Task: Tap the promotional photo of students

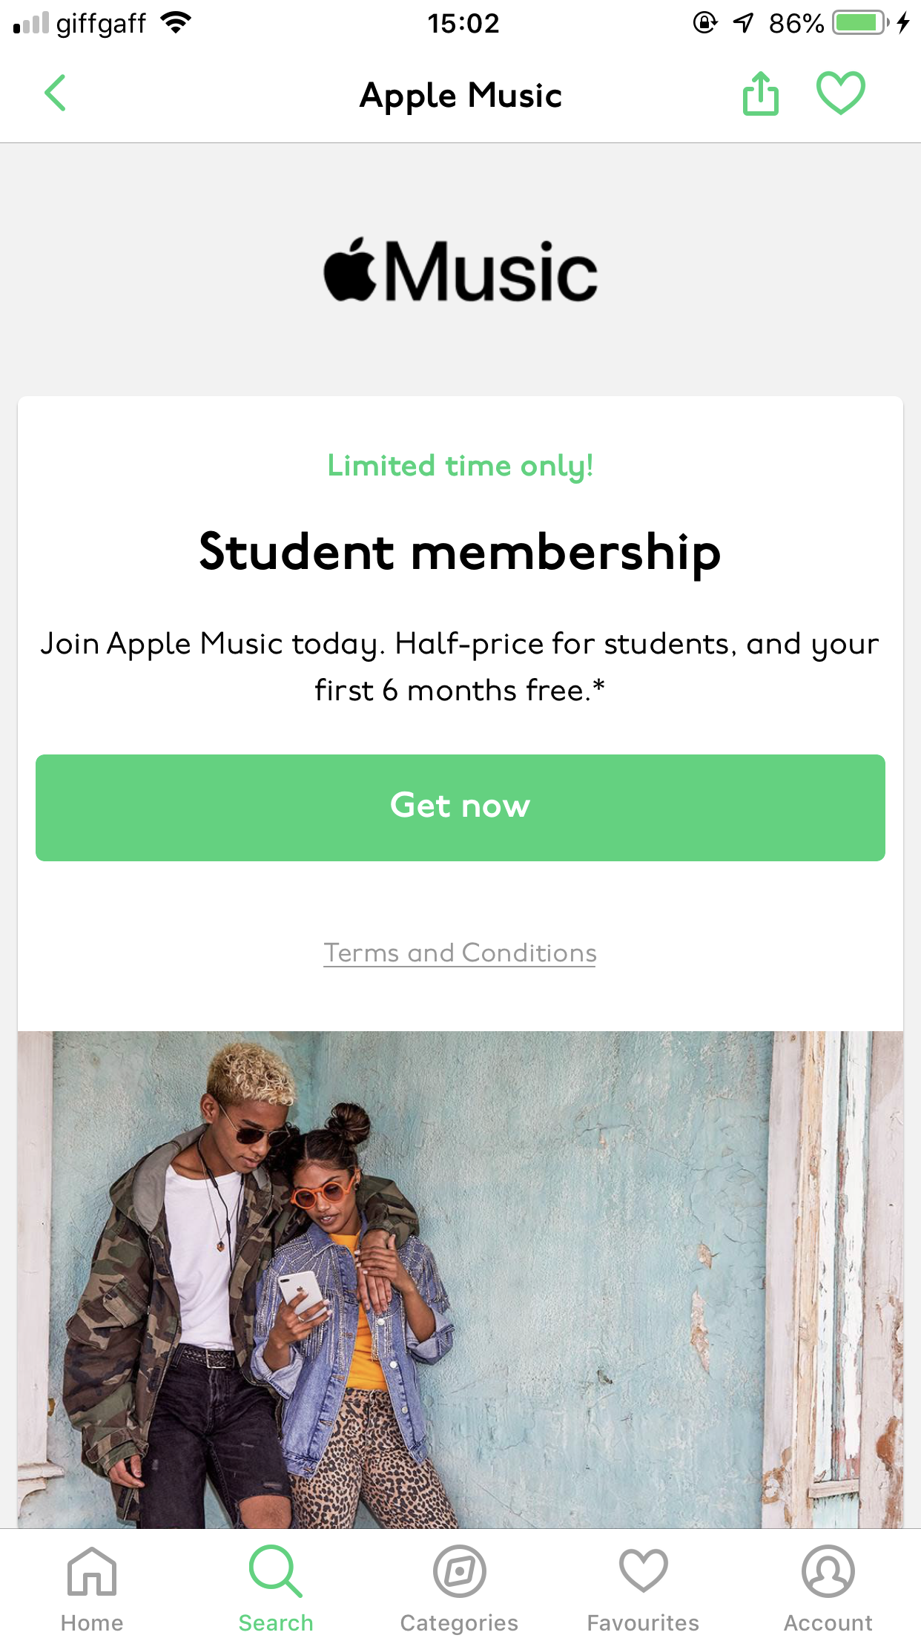Action: (x=460, y=1279)
